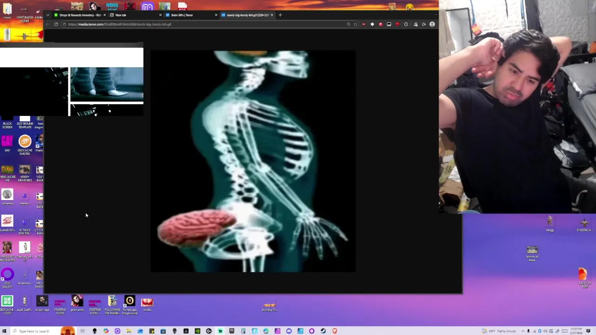Select 2025 RESUME TEMPLATE desktop file
Image resolution: width=596 pixels, height=335 pixels.
pyautogui.click(x=25, y=123)
